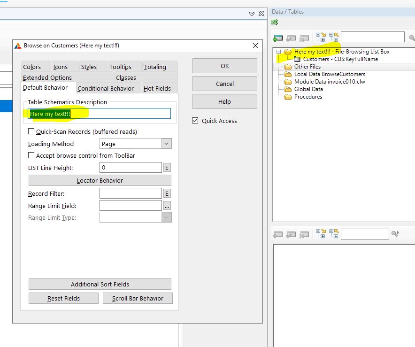This screenshot has width=415, height=347.
Task: Collapse the Here my text!!! tree node
Action: (x=279, y=52)
